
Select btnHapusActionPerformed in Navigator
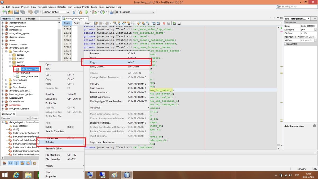[x=26, y=147]
